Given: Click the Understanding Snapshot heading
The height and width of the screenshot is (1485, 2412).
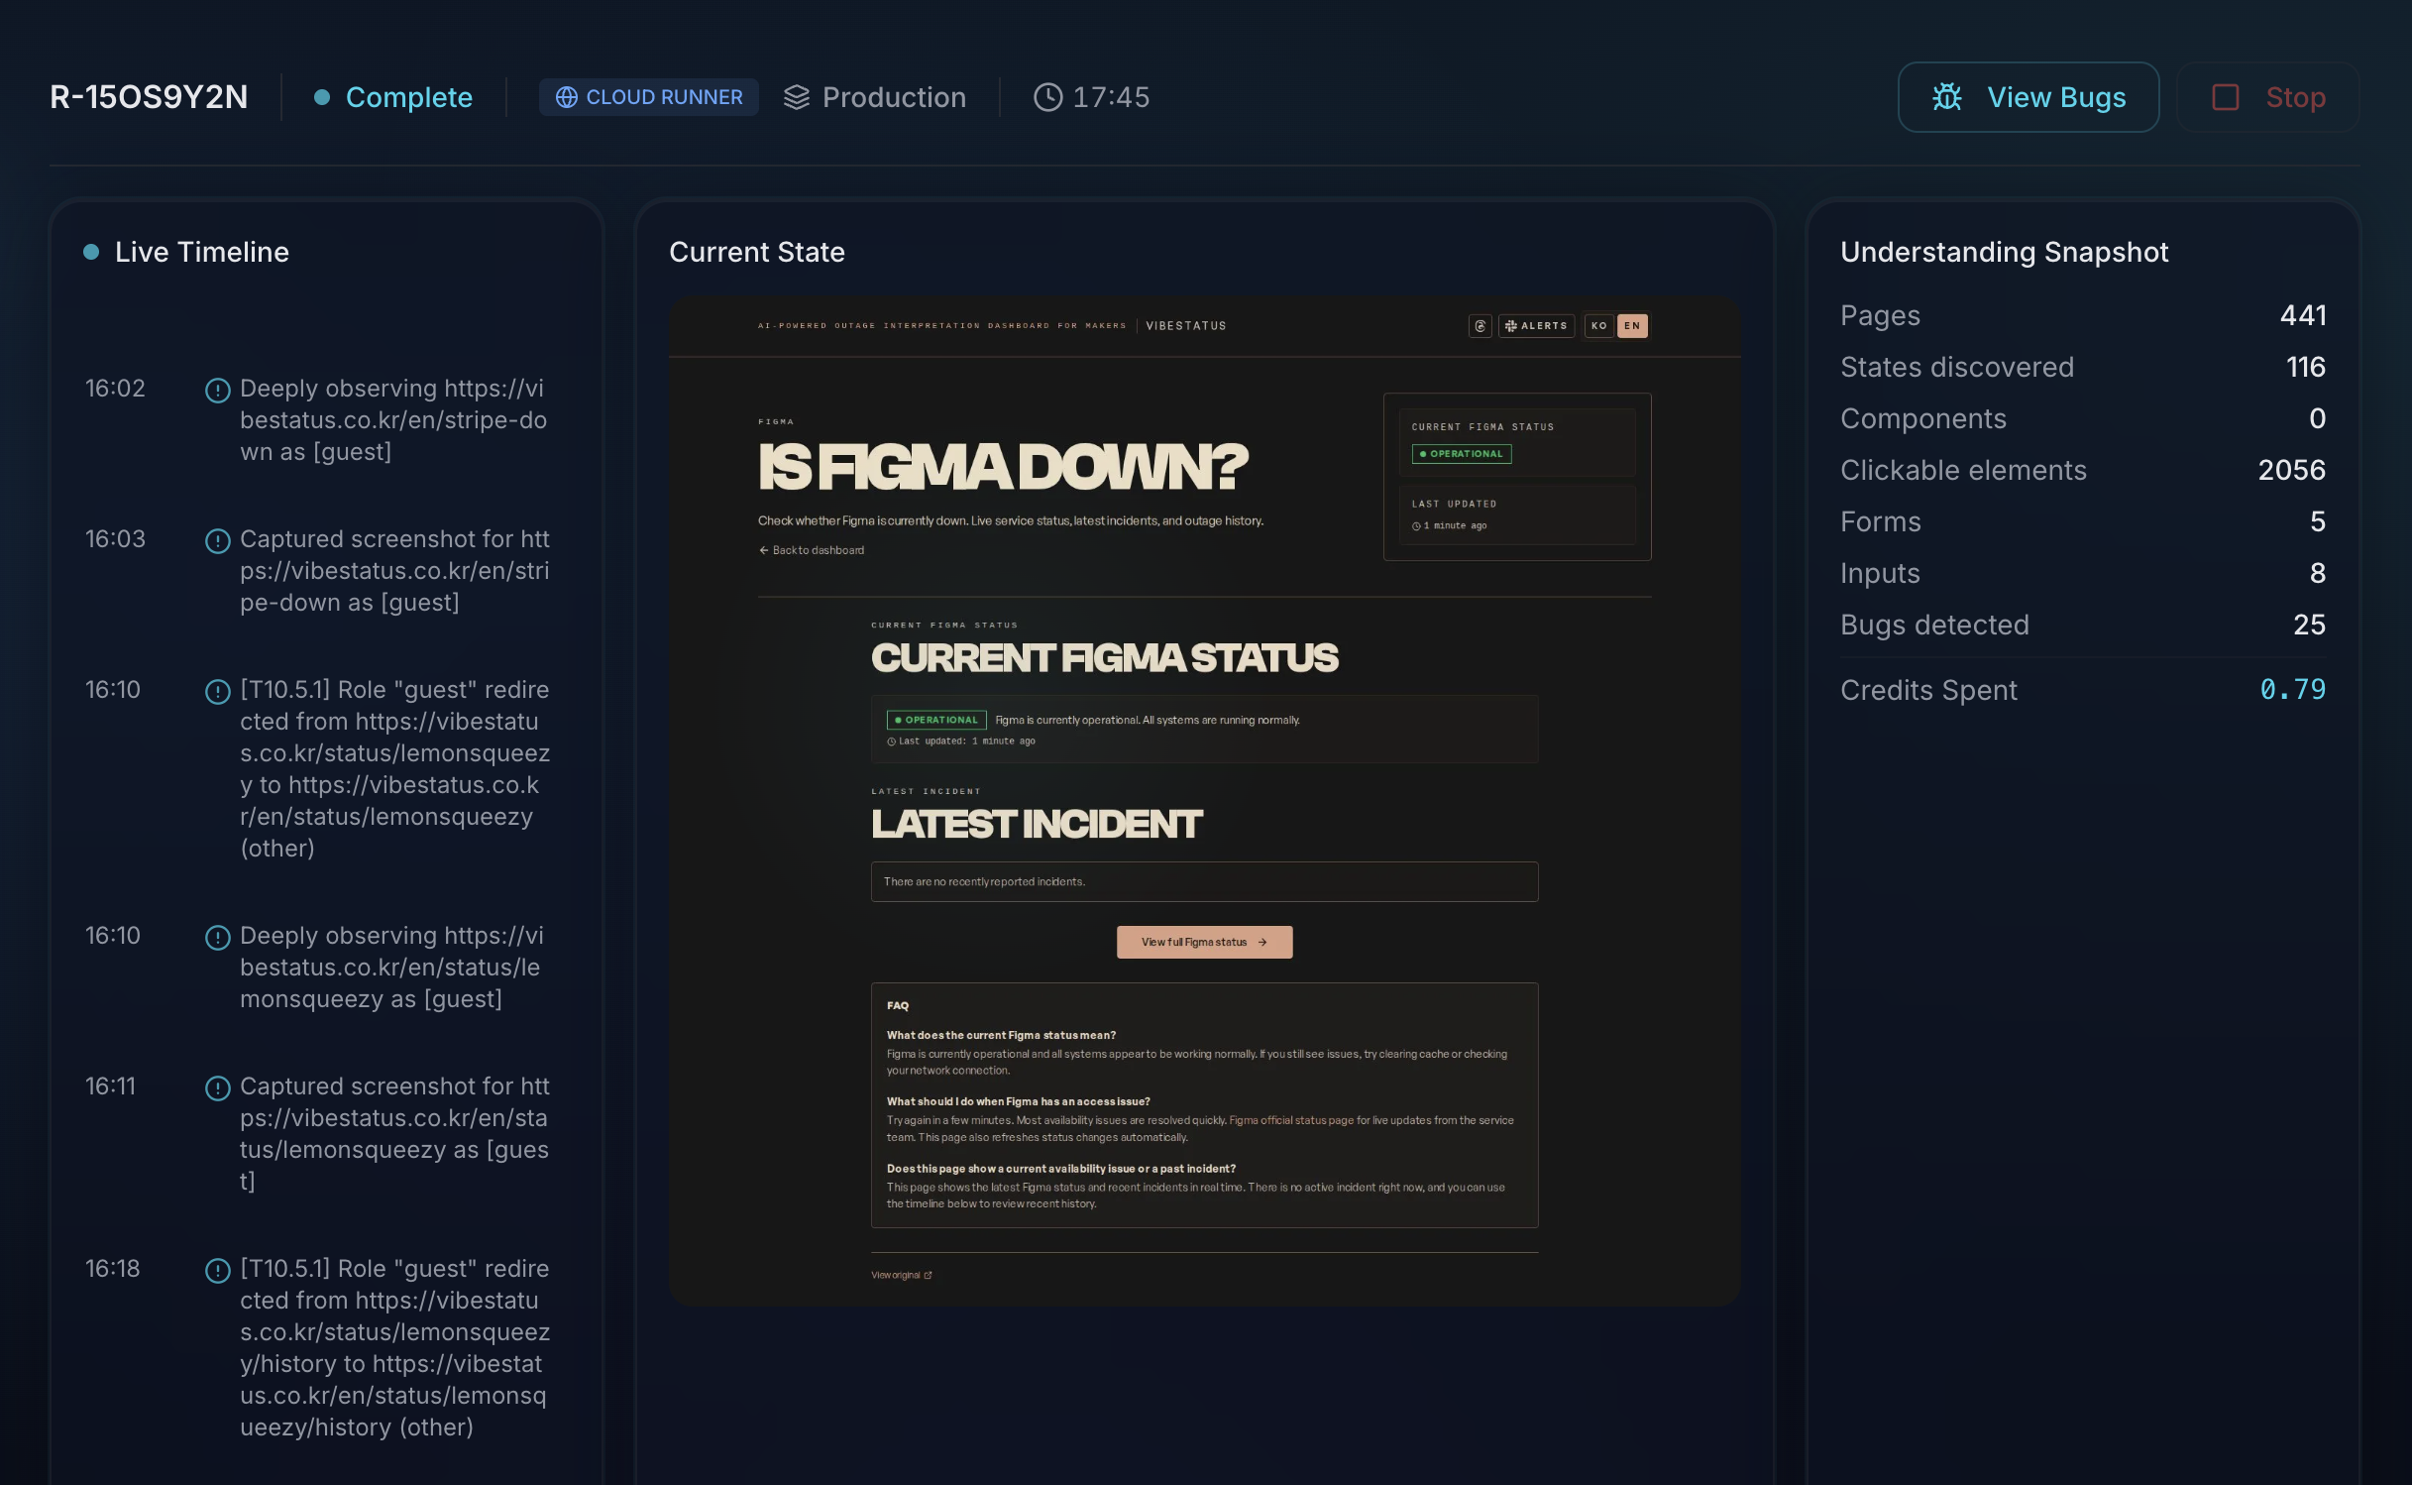Looking at the screenshot, I should pos(2004,252).
